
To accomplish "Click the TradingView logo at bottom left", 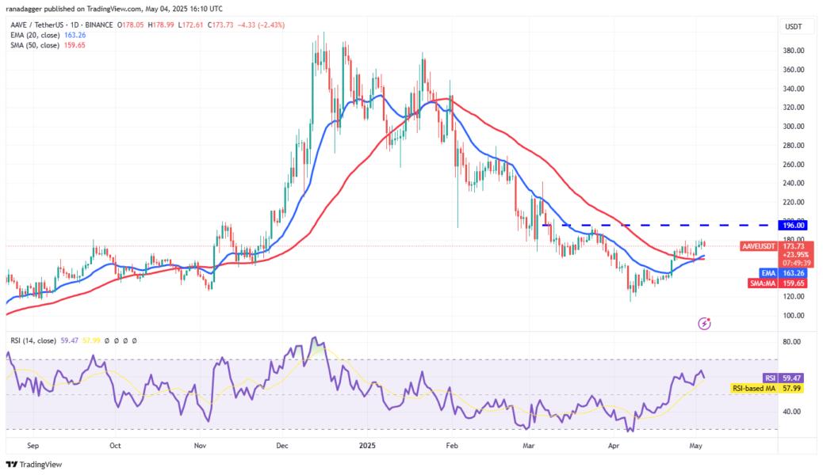I will click(34, 465).
